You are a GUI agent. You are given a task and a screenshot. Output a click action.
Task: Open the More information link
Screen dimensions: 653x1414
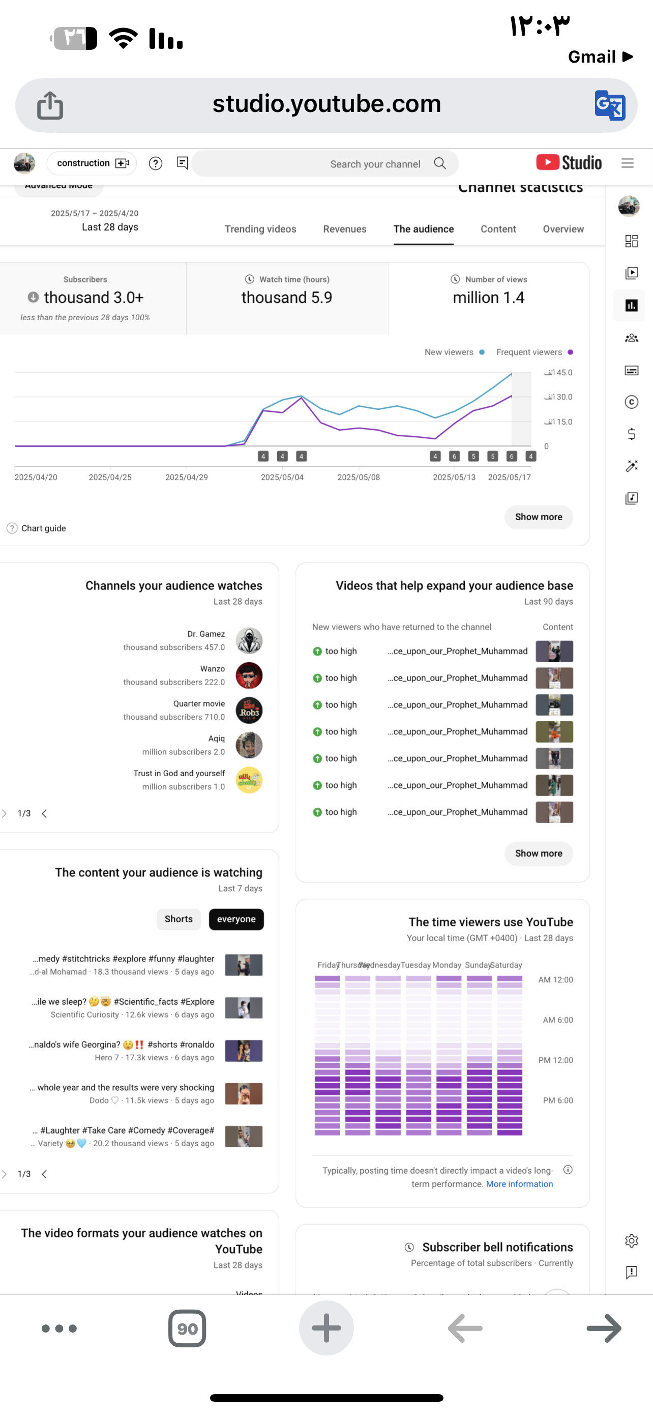519,1184
